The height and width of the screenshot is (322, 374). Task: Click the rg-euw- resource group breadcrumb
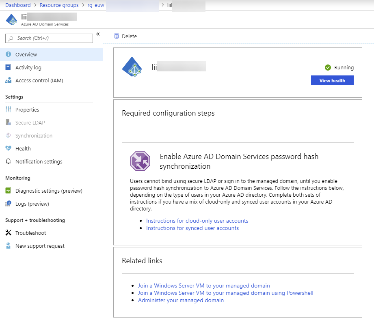coord(97,5)
